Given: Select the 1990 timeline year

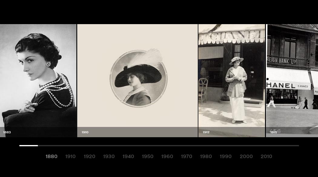Looking at the screenshot, I should [x=225, y=156].
